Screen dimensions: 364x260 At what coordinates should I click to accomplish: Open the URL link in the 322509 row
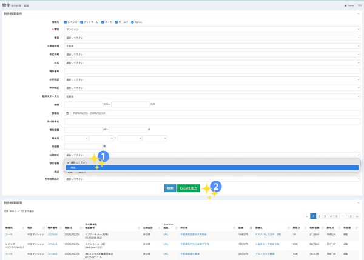(166, 235)
